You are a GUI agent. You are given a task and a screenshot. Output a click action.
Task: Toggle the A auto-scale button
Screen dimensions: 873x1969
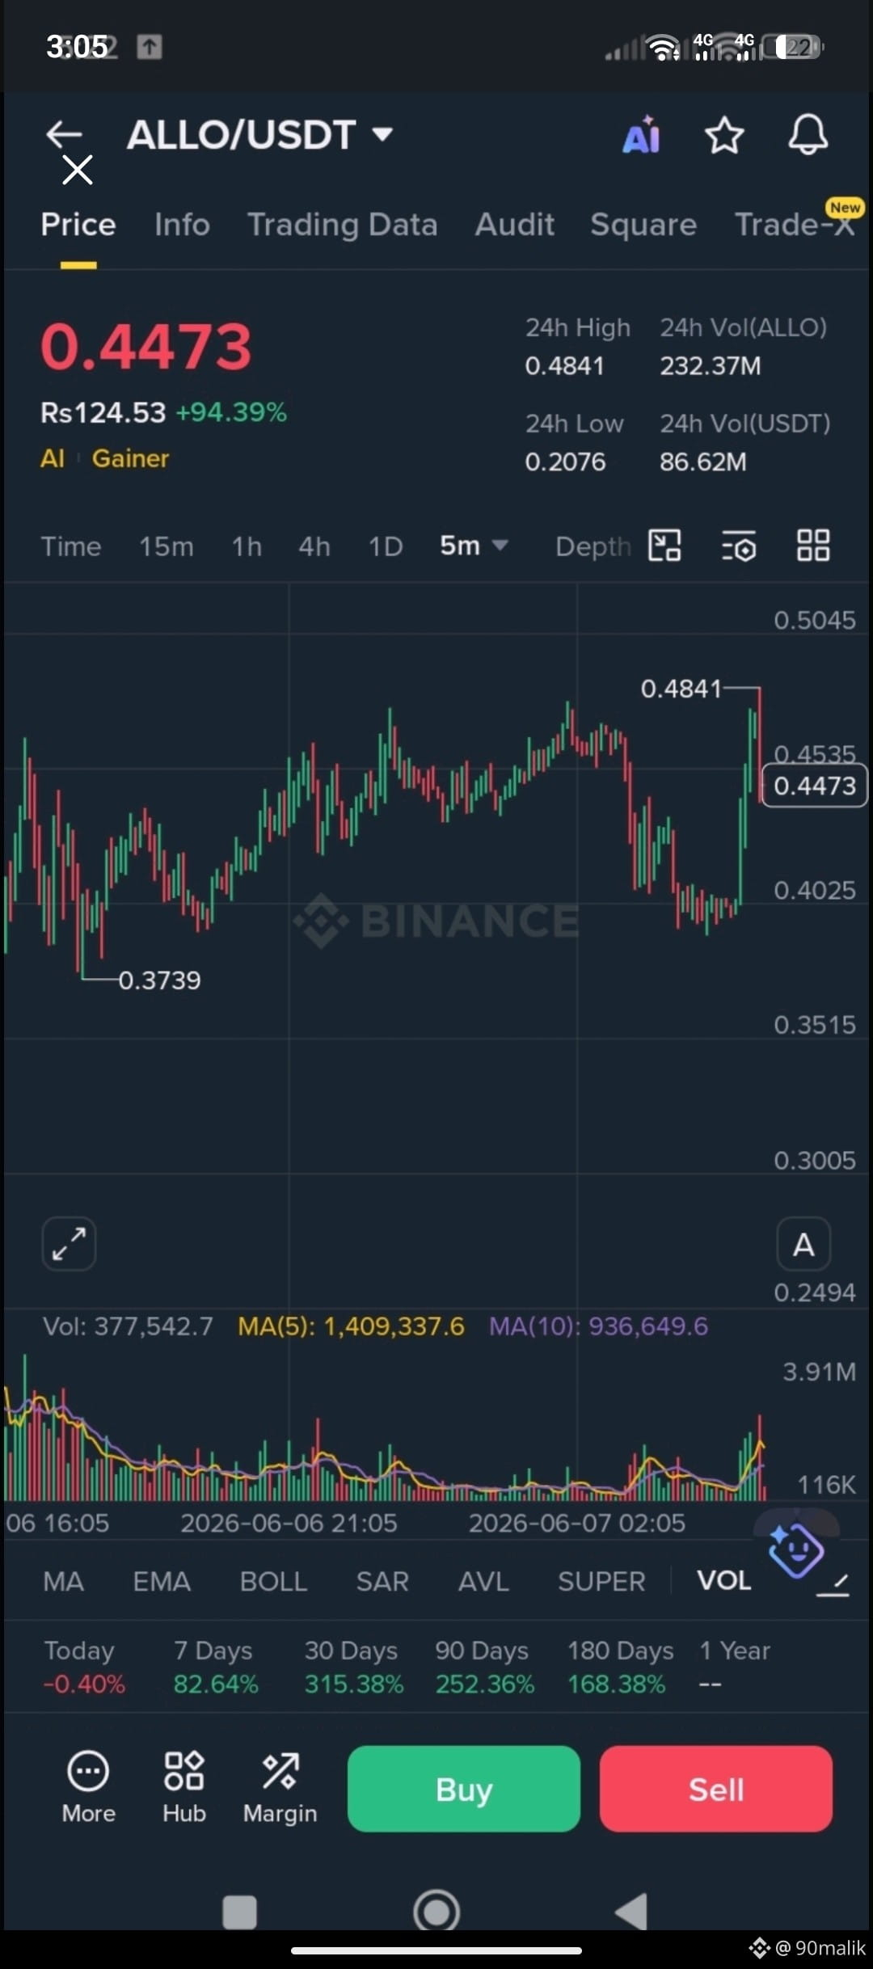(x=803, y=1244)
